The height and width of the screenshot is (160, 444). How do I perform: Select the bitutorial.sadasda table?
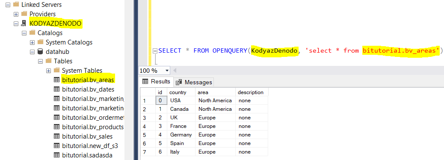[x=87, y=155]
